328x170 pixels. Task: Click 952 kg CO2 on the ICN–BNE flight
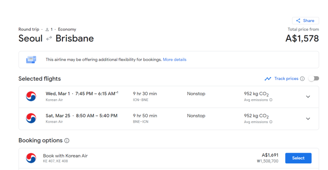click(256, 94)
